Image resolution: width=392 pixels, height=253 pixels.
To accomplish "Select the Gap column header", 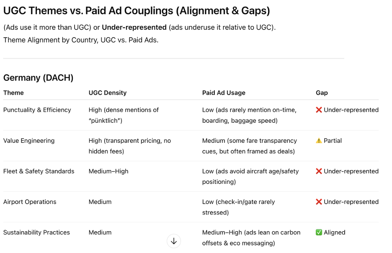I will (x=322, y=93).
